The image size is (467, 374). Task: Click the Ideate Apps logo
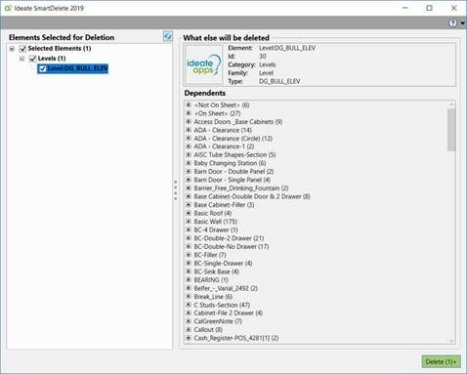point(204,65)
